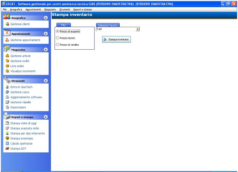Open the Visualizza movimenti link
Viewport: 238px width, 172px height.
coord(23,71)
